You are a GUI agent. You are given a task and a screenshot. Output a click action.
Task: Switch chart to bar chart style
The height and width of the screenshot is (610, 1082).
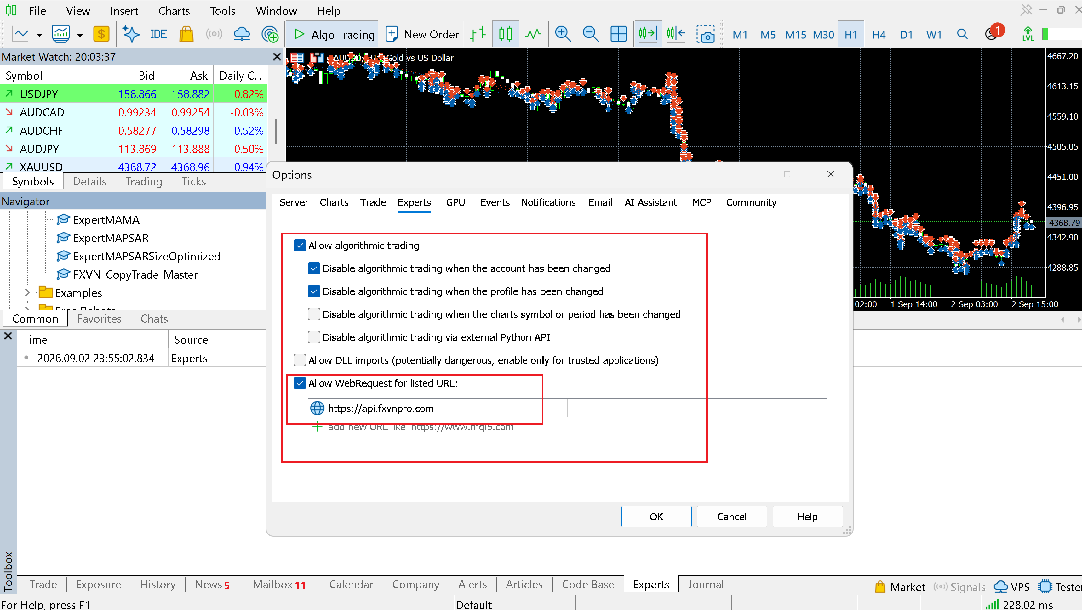[x=478, y=34]
